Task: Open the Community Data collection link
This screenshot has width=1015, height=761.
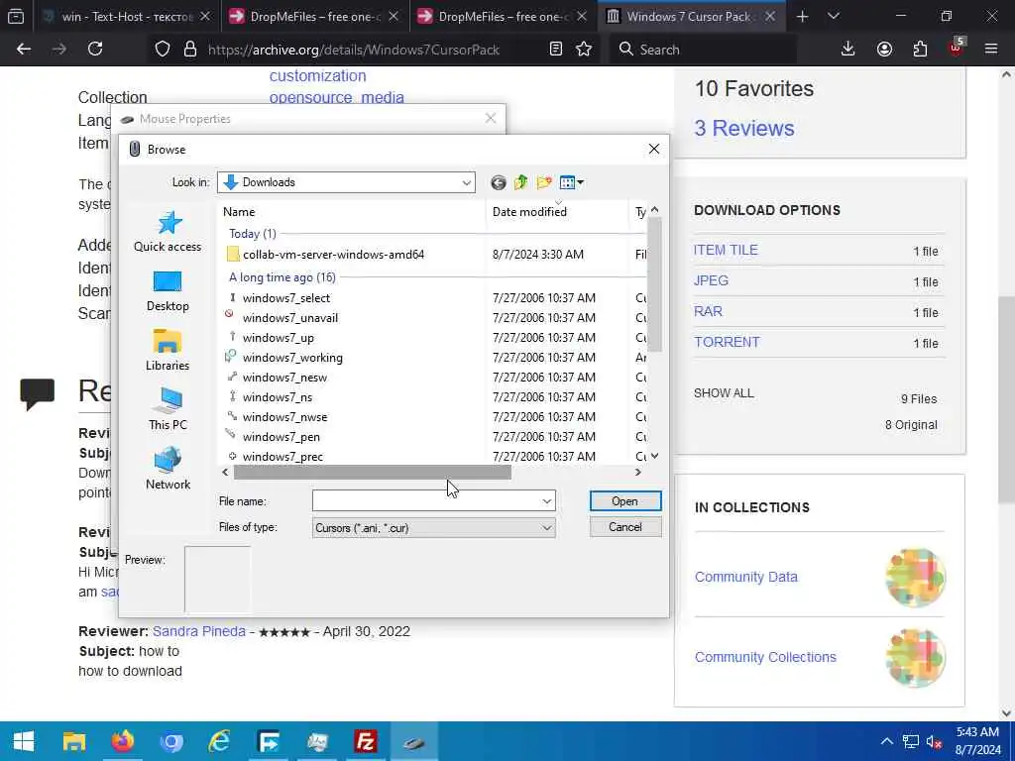Action: (x=745, y=577)
